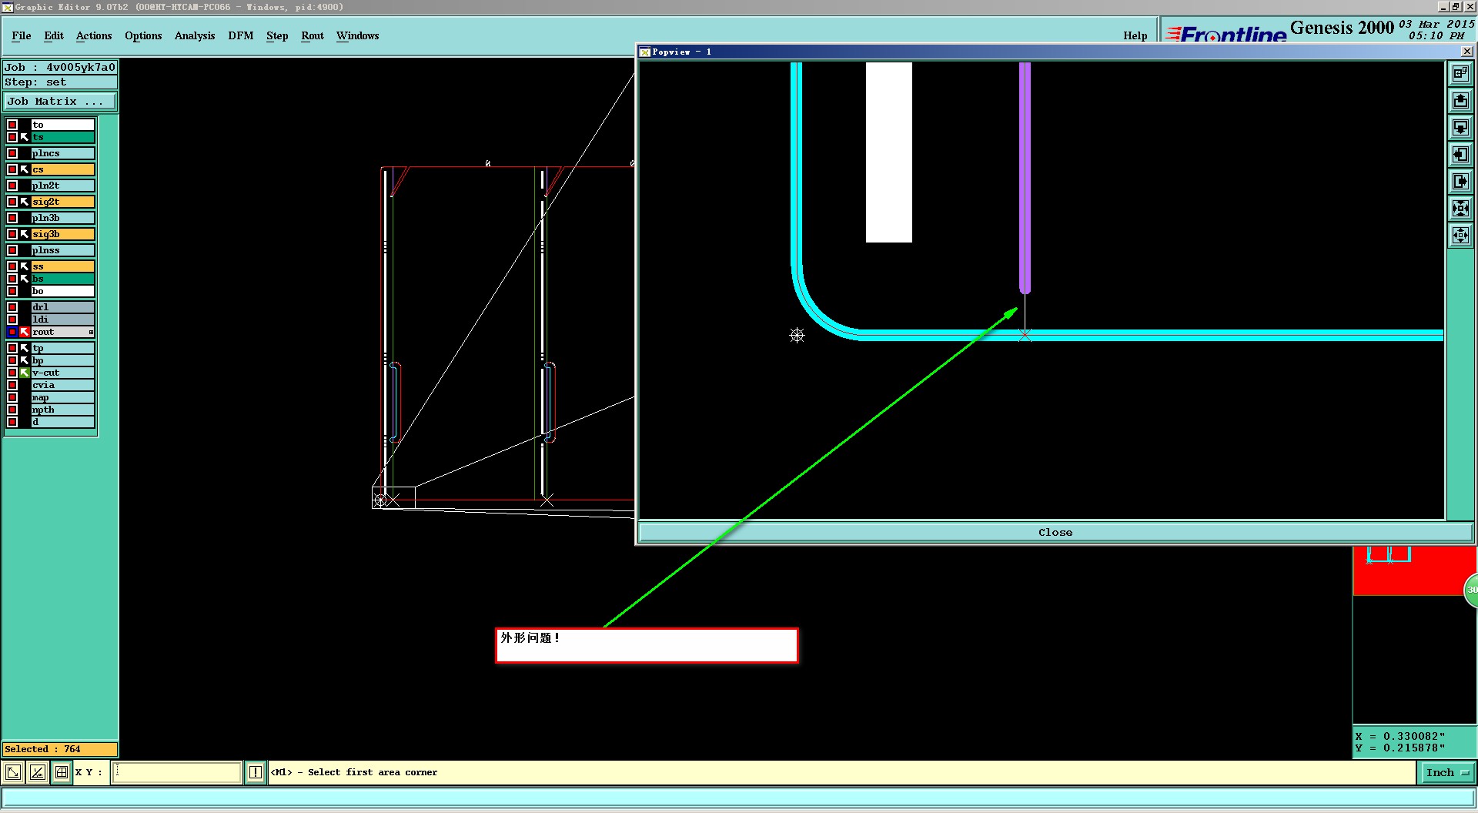This screenshot has width=1478, height=813.
Task: Open the Help menu
Action: point(1135,35)
